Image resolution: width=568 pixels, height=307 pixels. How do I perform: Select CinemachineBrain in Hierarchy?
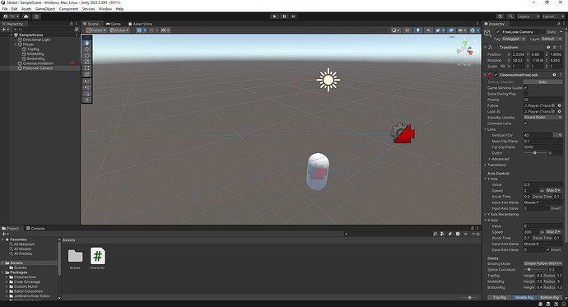(x=38, y=63)
